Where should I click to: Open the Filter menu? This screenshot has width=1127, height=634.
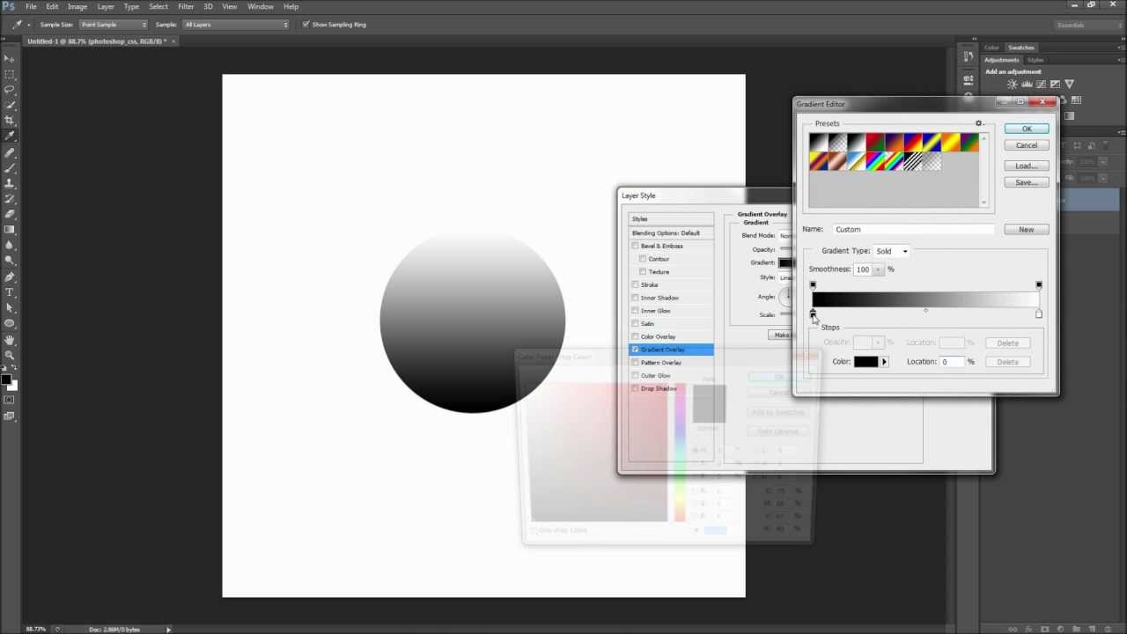(x=186, y=6)
